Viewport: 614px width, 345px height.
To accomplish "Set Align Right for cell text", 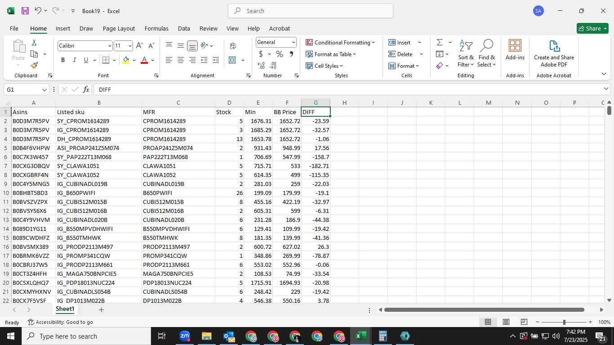I will (x=192, y=60).
